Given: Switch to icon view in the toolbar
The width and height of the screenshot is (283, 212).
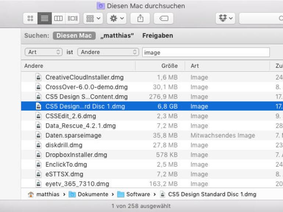Looking at the screenshot, I should [x=30, y=18].
